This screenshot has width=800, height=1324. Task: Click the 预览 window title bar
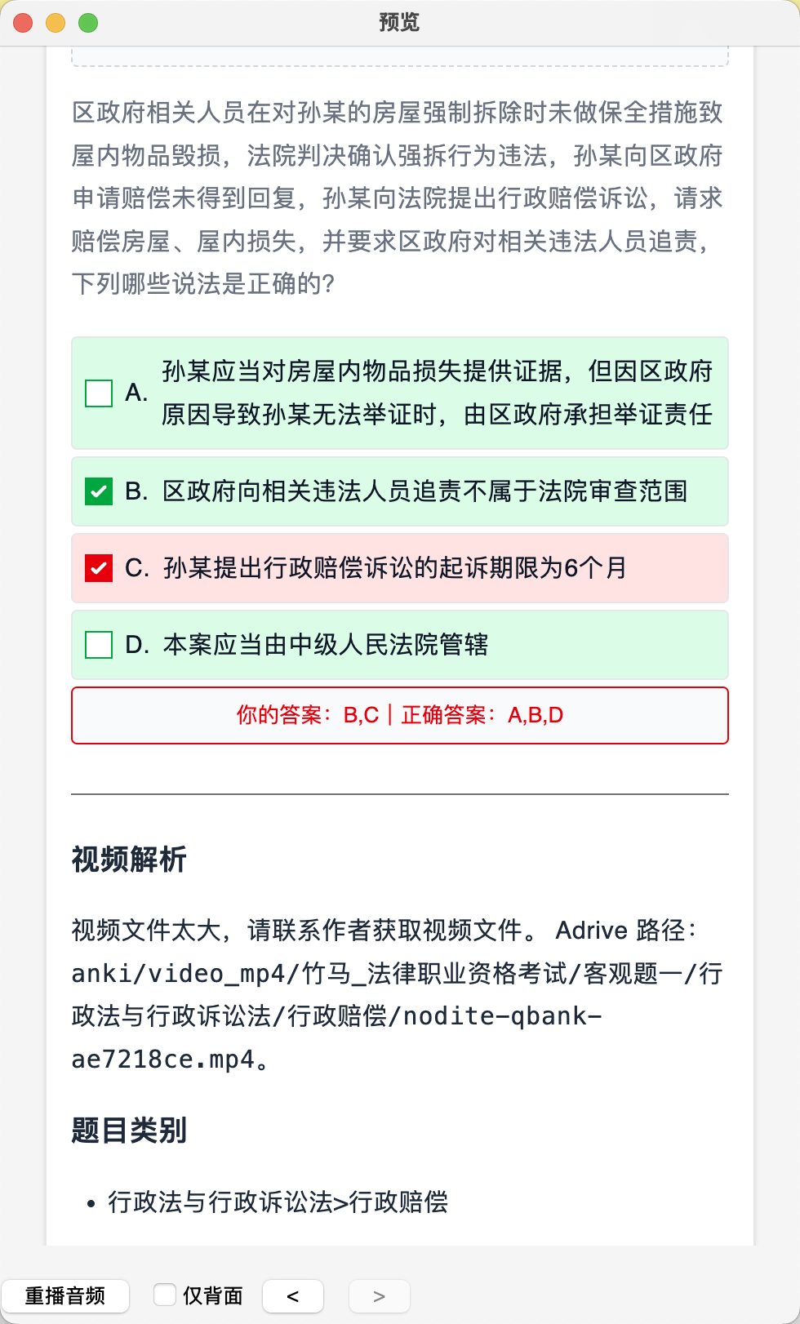click(x=399, y=23)
